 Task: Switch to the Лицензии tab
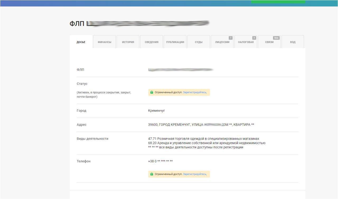coord(222,42)
